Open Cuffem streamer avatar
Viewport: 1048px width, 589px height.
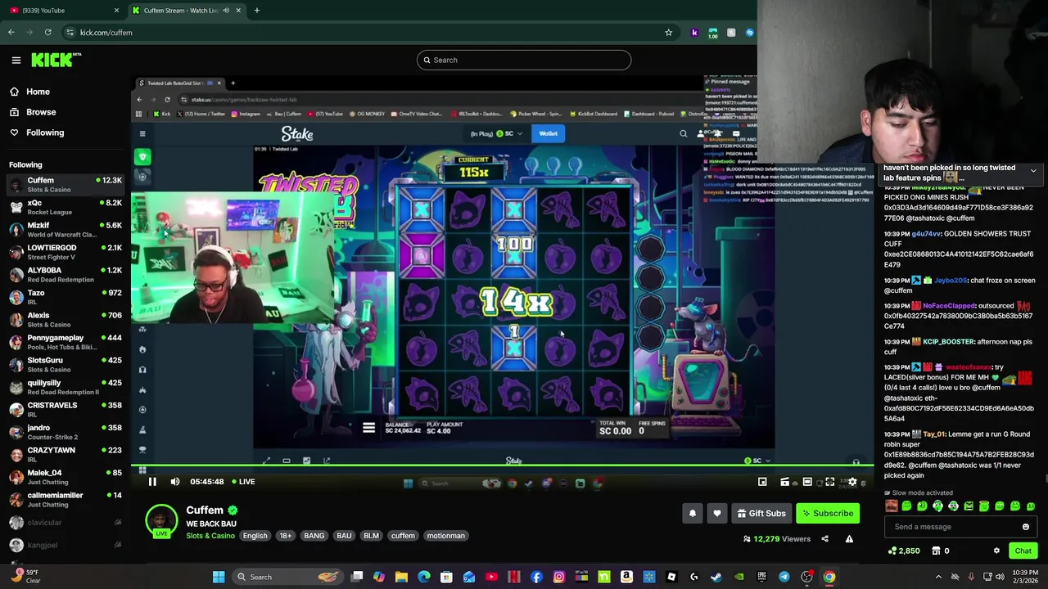161,521
